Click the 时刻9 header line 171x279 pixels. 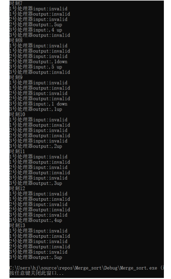pos(16,77)
